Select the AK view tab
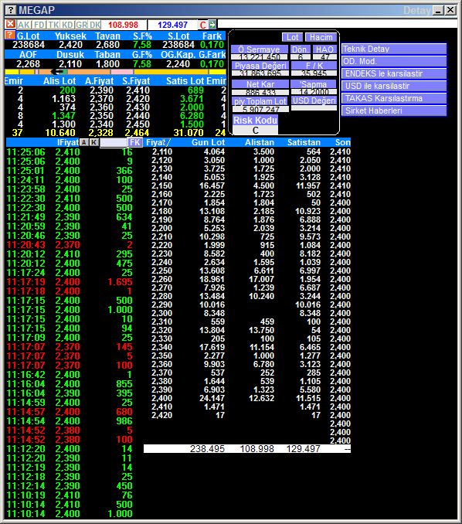Viewport: 462px width, 524px height. [23, 25]
